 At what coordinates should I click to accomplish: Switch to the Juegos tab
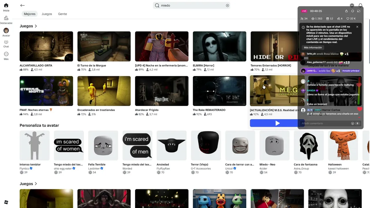47,14
